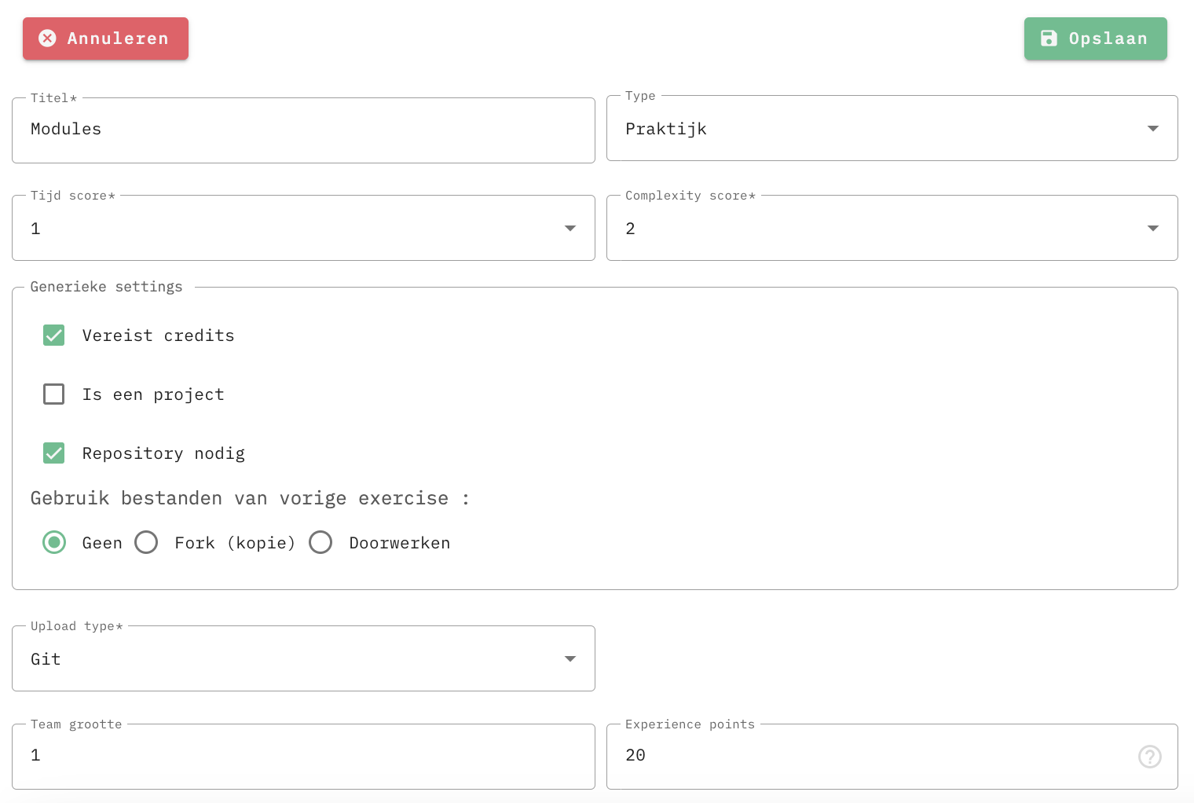Open the Complexity score dropdown arrow

[x=1152, y=228]
